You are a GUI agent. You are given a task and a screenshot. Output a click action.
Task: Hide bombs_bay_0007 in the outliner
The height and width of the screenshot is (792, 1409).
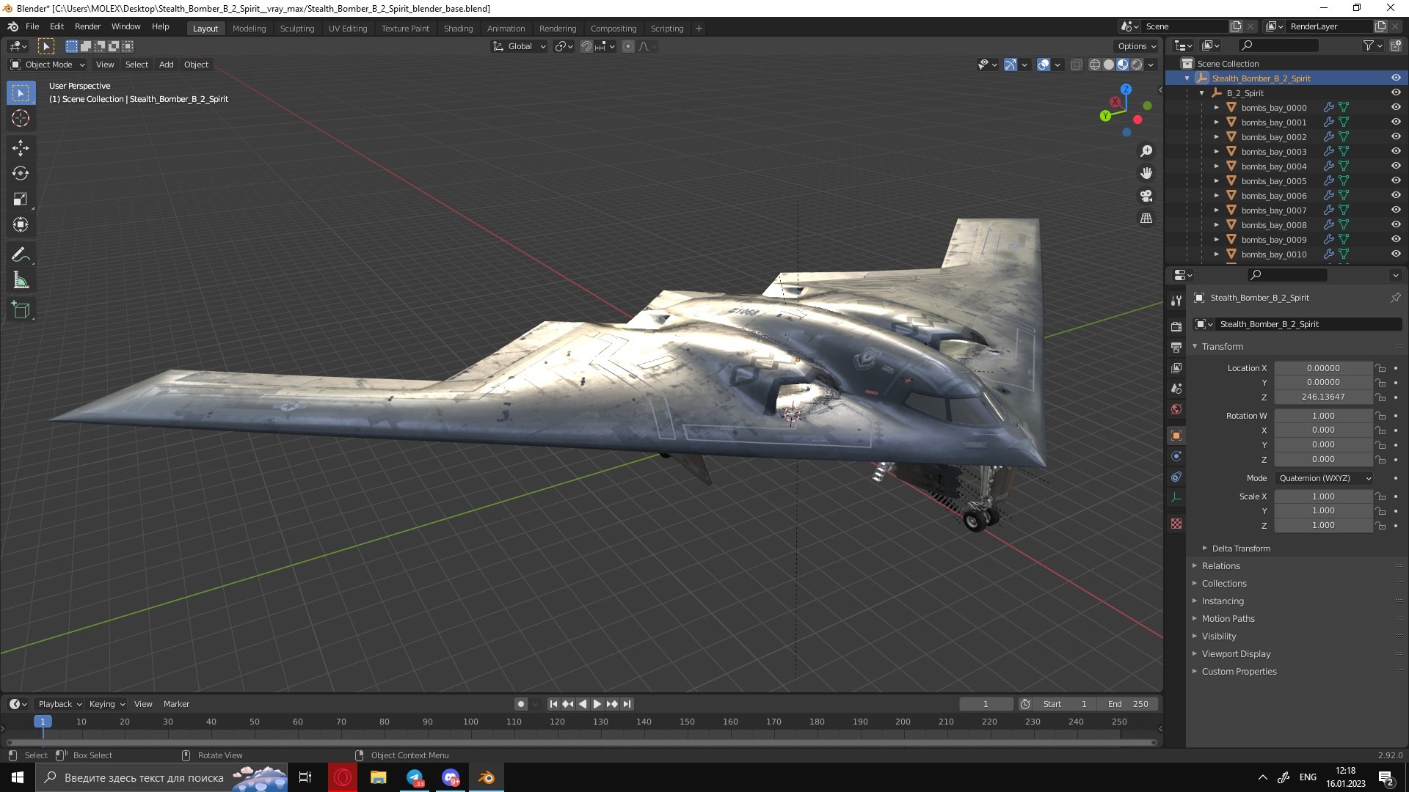coord(1396,210)
